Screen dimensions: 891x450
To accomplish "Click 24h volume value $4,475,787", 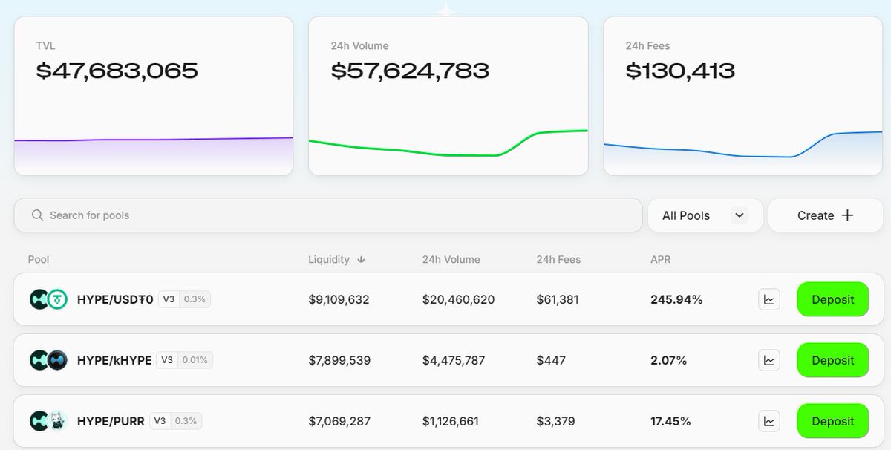I will pyautogui.click(x=454, y=360).
